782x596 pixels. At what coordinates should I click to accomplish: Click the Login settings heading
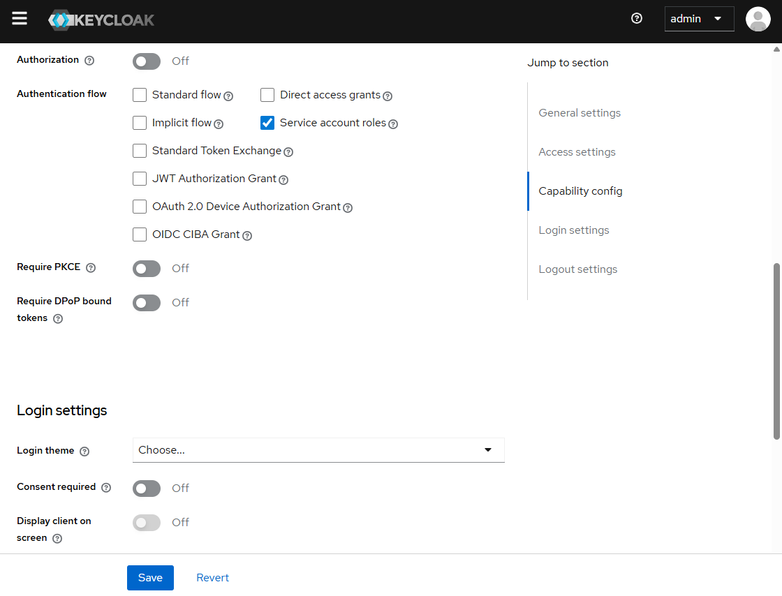click(x=62, y=410)
